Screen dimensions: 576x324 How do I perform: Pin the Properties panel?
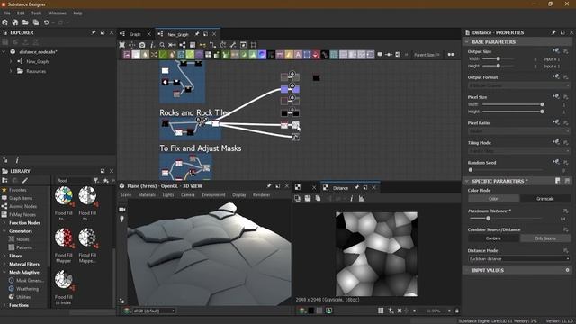coord(553,32)
